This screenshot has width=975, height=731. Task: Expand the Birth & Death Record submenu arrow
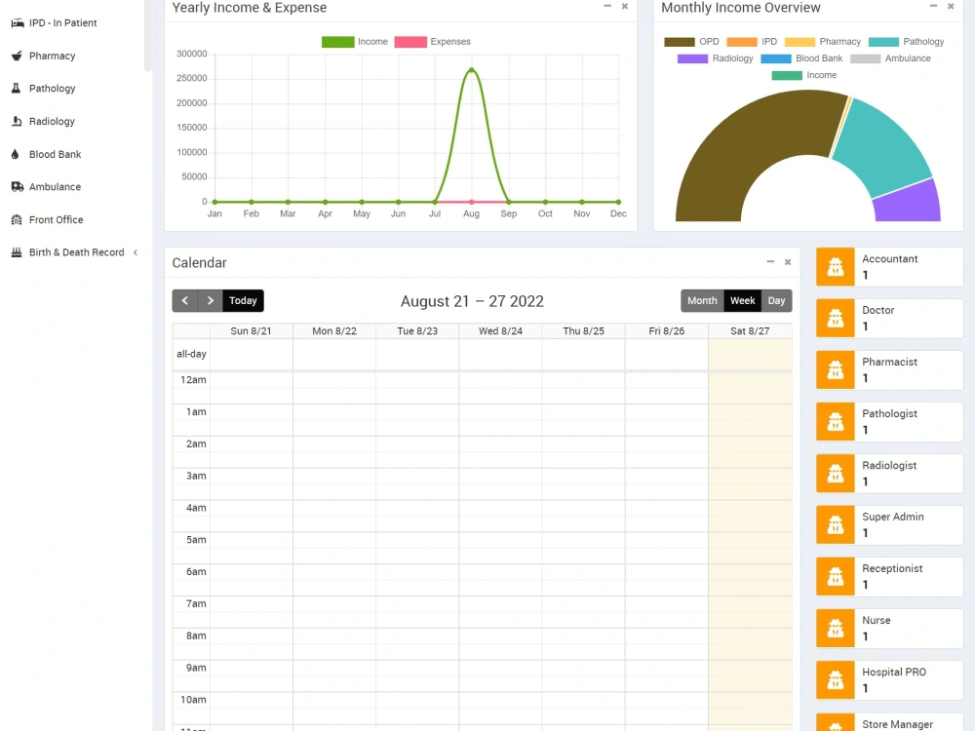135,252
